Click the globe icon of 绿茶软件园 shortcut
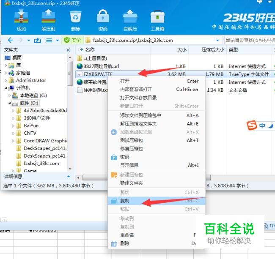 coord(80,82)
